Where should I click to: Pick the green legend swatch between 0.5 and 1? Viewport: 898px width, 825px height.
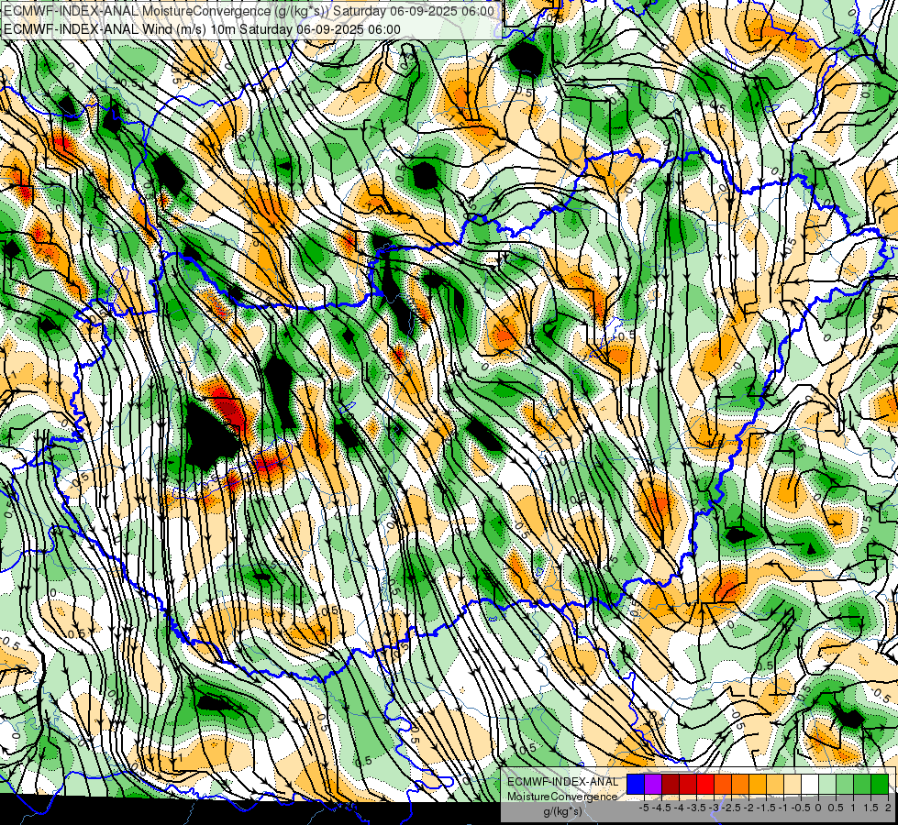click(x=844, y=785)
